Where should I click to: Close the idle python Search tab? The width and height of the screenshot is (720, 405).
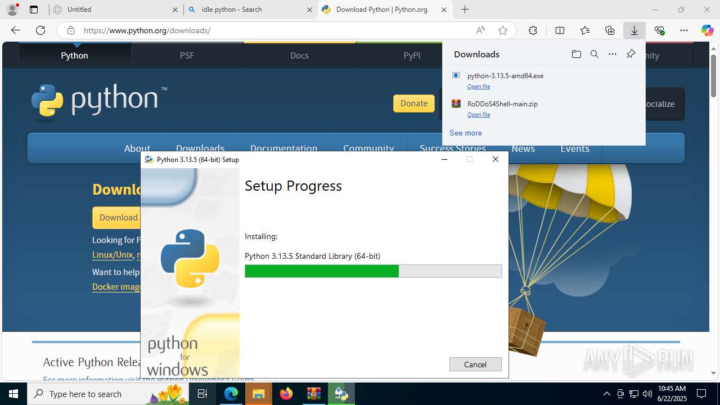click(309, 10)
